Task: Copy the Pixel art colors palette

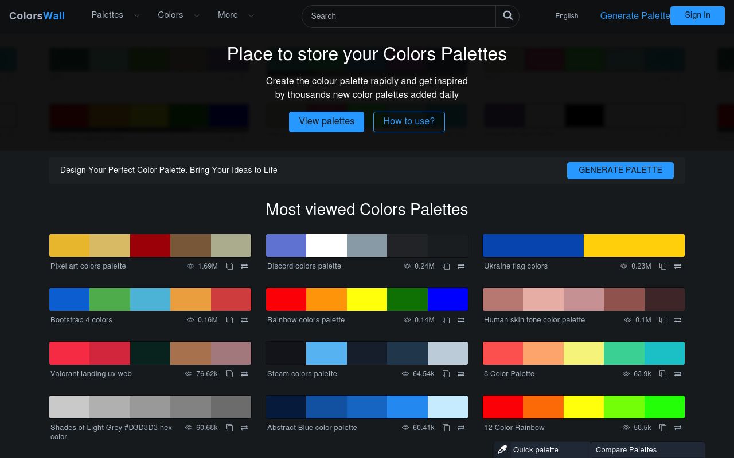Action: pos(229,266)
